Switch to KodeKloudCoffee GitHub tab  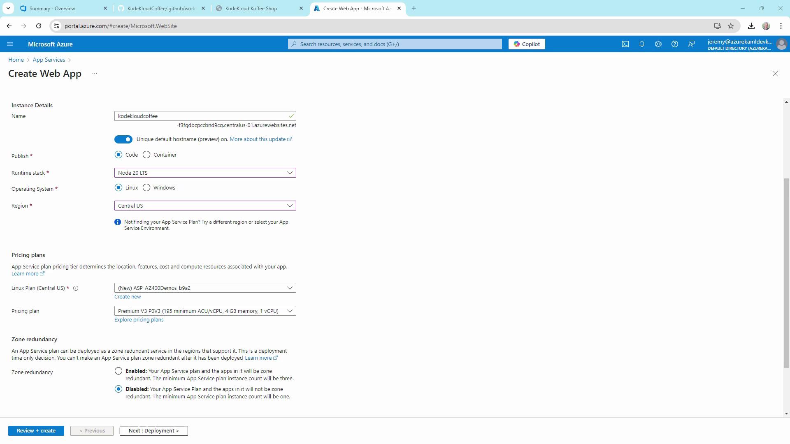pos(161,8)
